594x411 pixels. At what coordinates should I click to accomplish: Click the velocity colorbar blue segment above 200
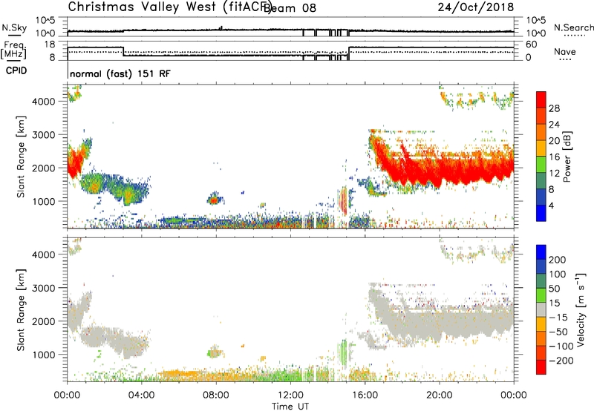coord(541,252)
